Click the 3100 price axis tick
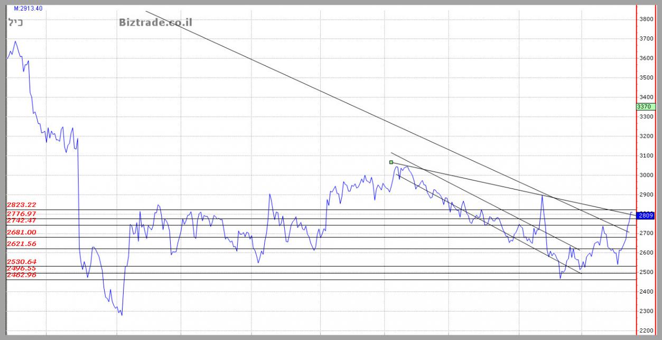Image resolution: width=662 pixels, height=340 pixels. pos(646,156)
